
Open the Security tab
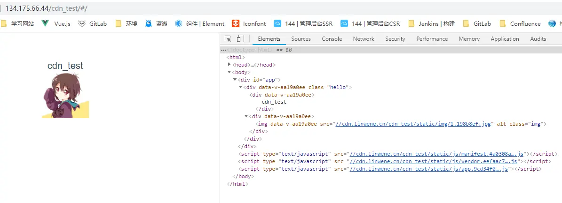point(395,39)
